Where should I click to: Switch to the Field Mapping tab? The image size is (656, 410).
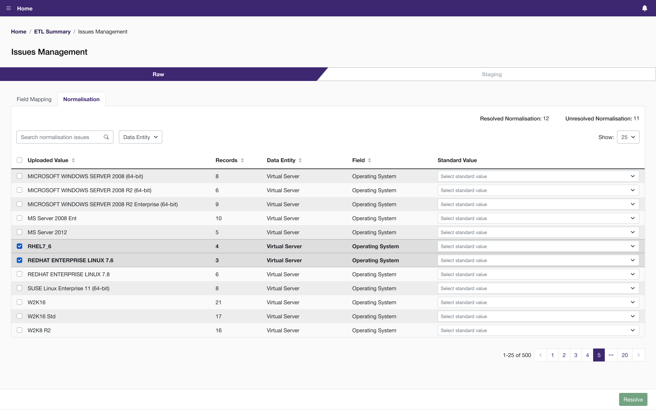(34, 99)
